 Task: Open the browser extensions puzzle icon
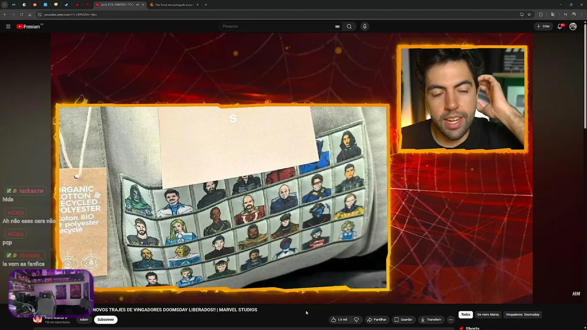coord(541,15)
